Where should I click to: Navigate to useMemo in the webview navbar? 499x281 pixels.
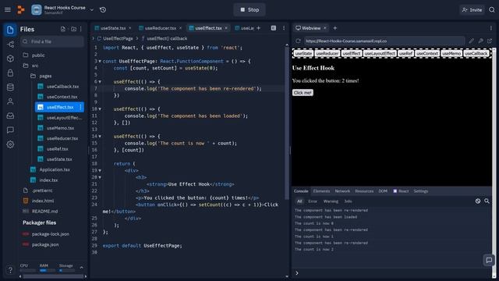pyautogui.click(x=451, y=54)
